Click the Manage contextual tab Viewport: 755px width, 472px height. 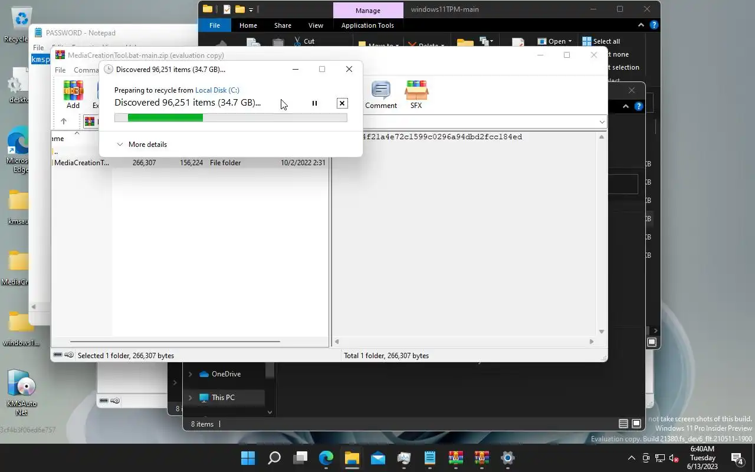pyautogui.click(x=367, y=10)
